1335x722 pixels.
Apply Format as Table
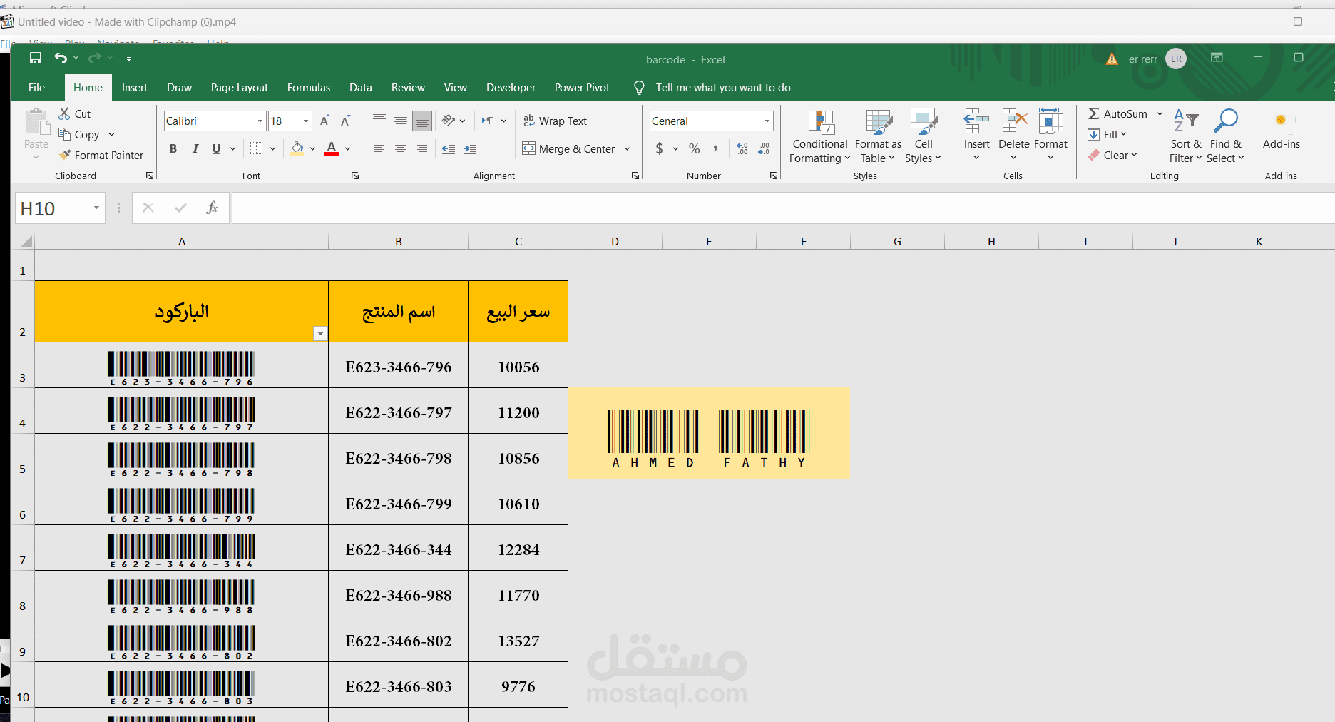pyautogui.click(x=877, y=136)
